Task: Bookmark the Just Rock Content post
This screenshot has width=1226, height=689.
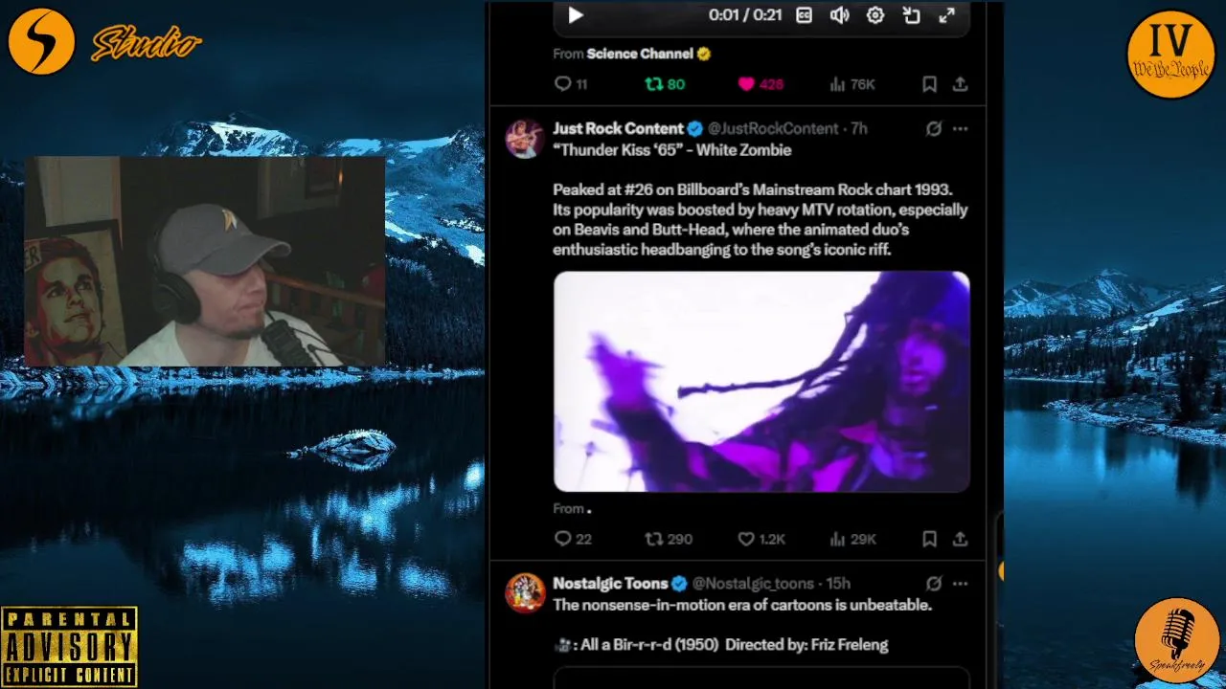Action: point(929,540)
